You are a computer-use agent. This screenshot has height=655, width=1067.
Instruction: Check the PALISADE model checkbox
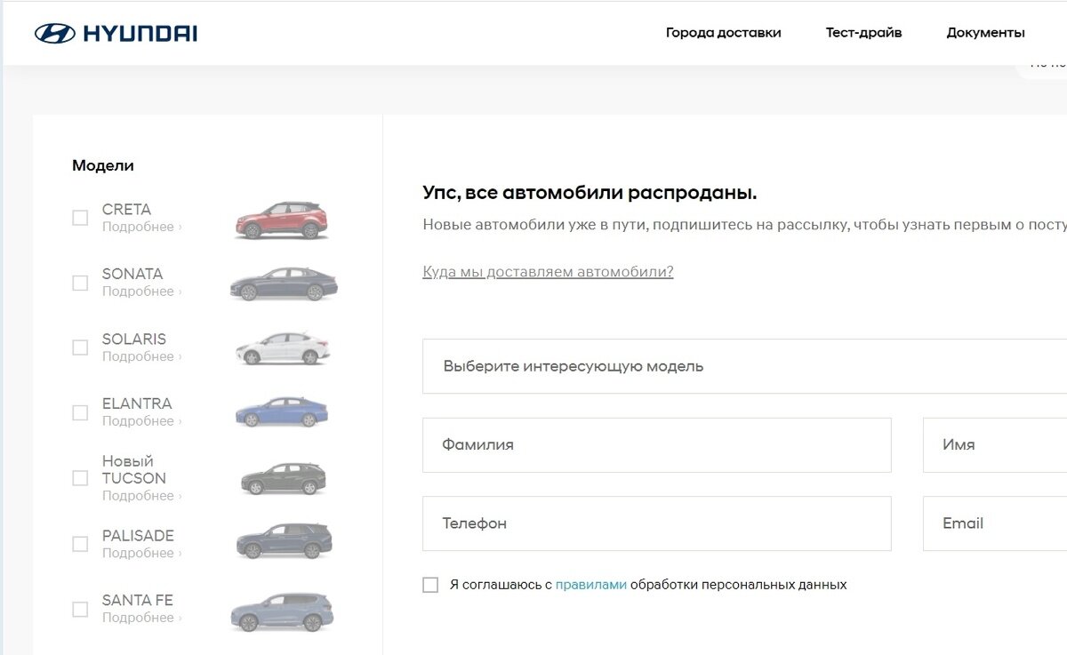click(80, 544)
